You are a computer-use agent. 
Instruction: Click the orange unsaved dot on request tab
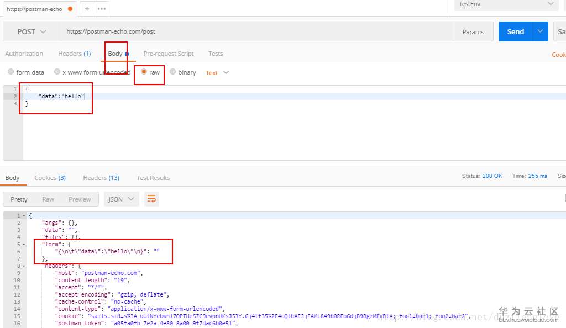click(x=70, y=9)
